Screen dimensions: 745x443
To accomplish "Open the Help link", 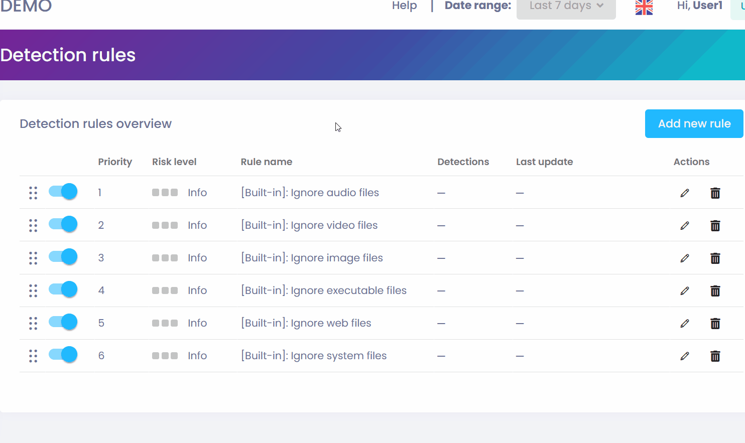I will click(x=405, y=6).
